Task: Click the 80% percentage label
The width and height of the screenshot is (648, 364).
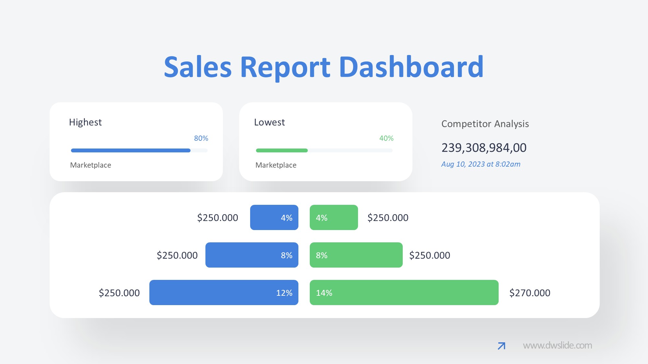Action: tap(201, 138)
